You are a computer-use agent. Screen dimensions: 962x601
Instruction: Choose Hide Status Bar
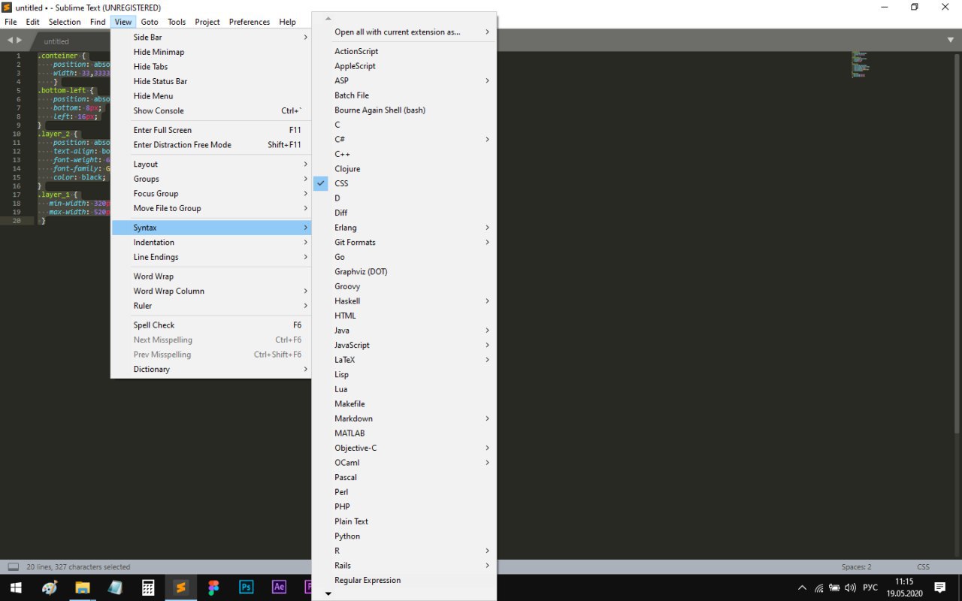pyautogui.click(x=211, y=81)
